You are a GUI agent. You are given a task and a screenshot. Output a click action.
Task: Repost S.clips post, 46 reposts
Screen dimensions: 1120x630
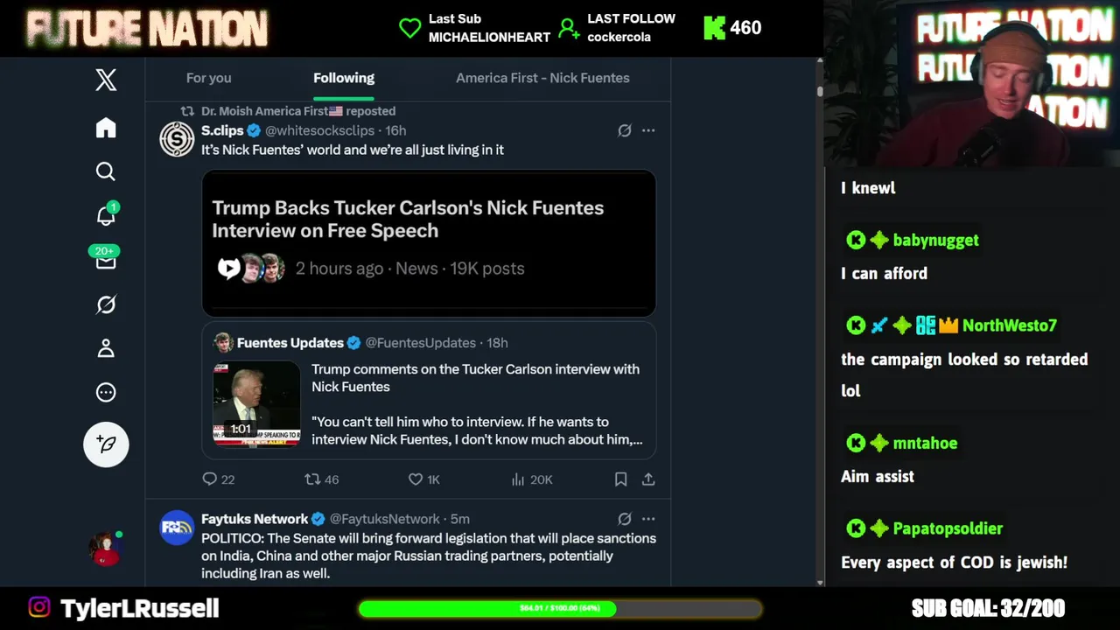coord(321,479)
